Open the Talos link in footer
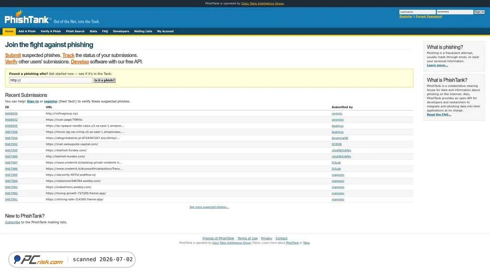 (x=306, y=243)
